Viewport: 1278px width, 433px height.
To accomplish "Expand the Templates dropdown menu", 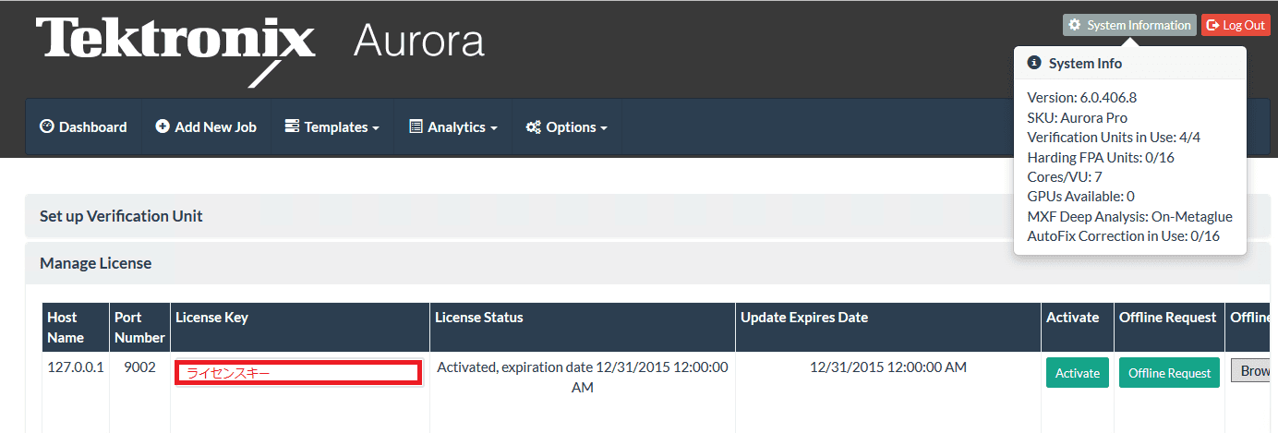I will pyautogui.click(x=332, y=127).
